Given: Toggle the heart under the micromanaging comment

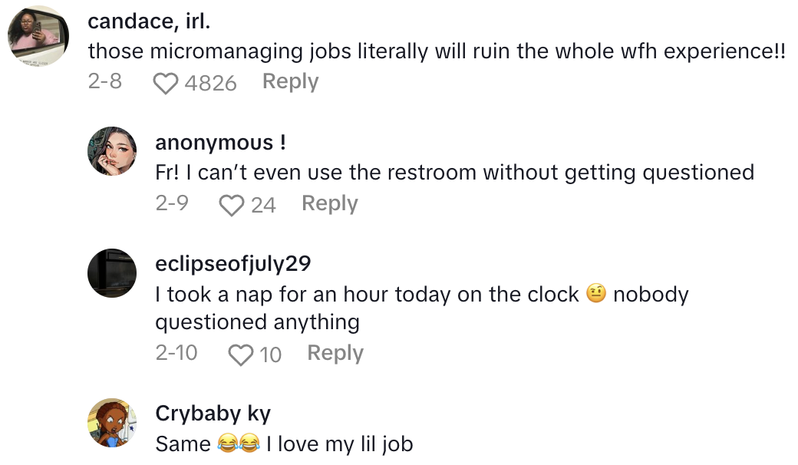Looking at the screenshot, I should [x=166, y=82].
